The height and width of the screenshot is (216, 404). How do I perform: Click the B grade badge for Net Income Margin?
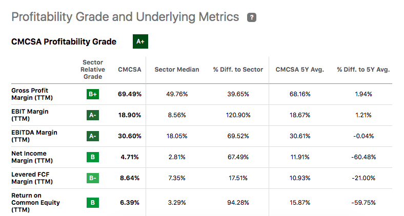tap(93, 157)
